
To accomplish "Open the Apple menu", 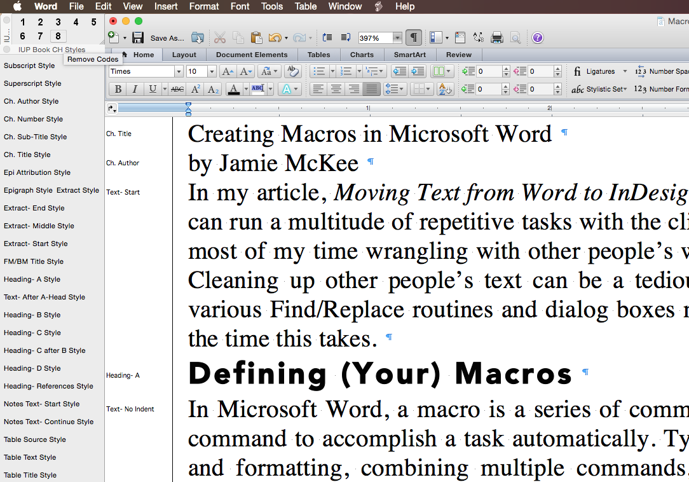I will coord(18,6).
